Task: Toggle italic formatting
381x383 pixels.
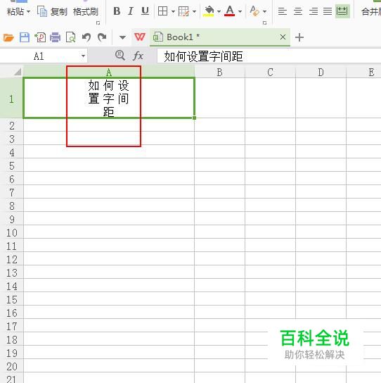Action: (x=131, y=11)
